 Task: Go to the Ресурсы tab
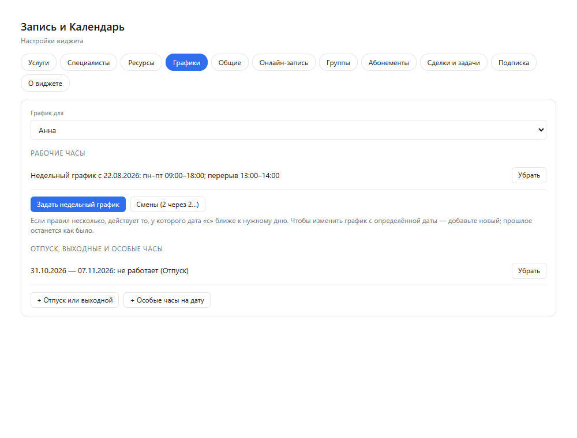(141, 62)
